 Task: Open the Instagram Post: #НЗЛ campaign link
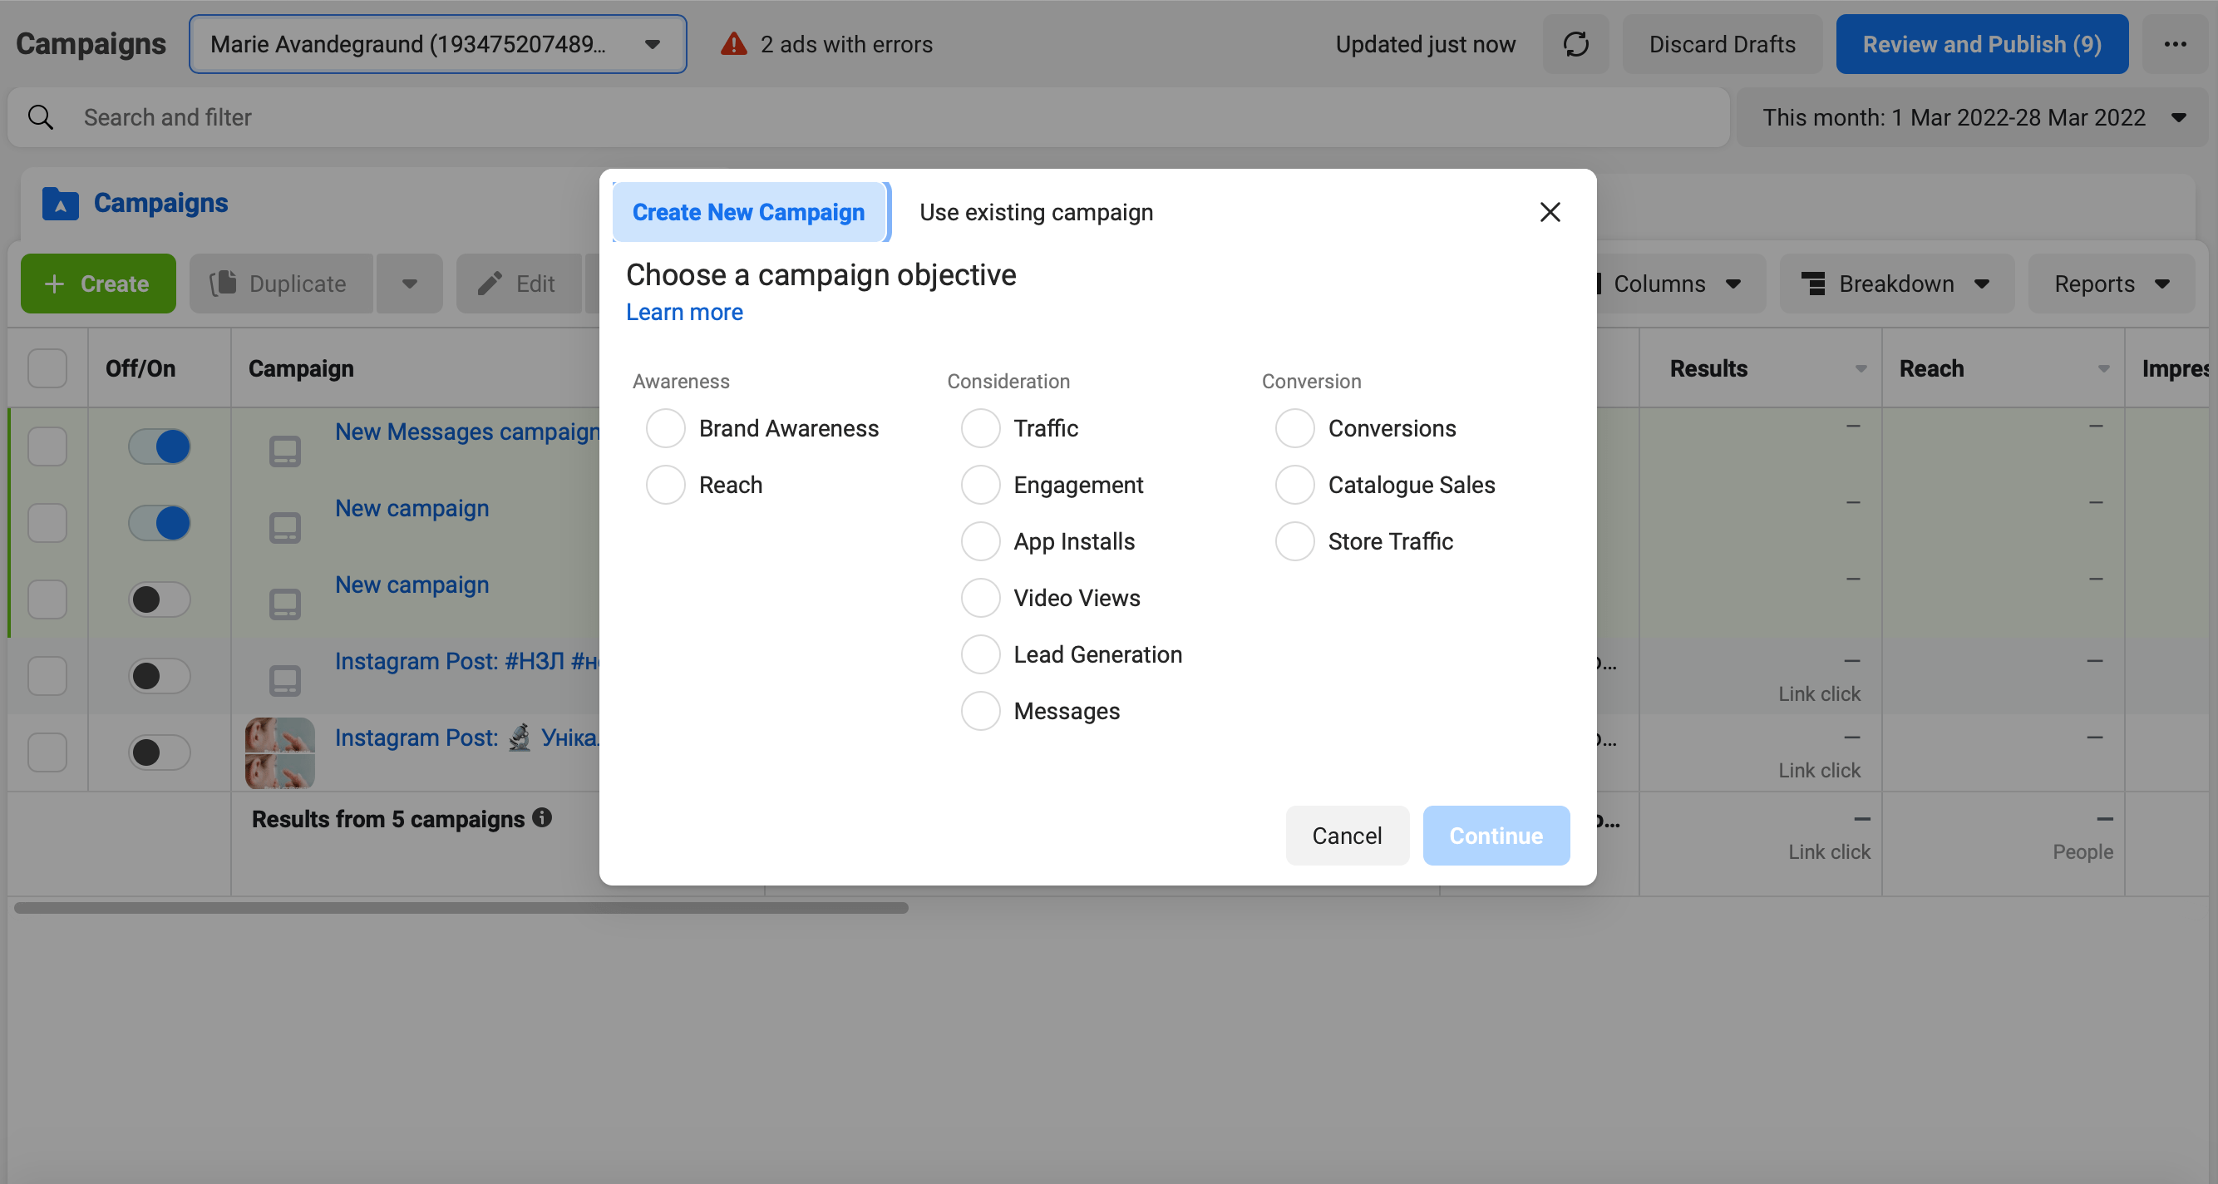(x=467, y=661)
